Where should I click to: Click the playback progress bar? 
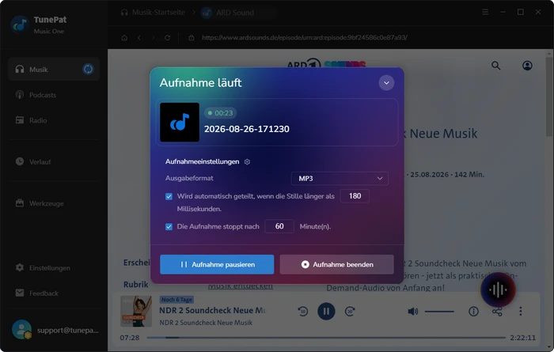326,338
